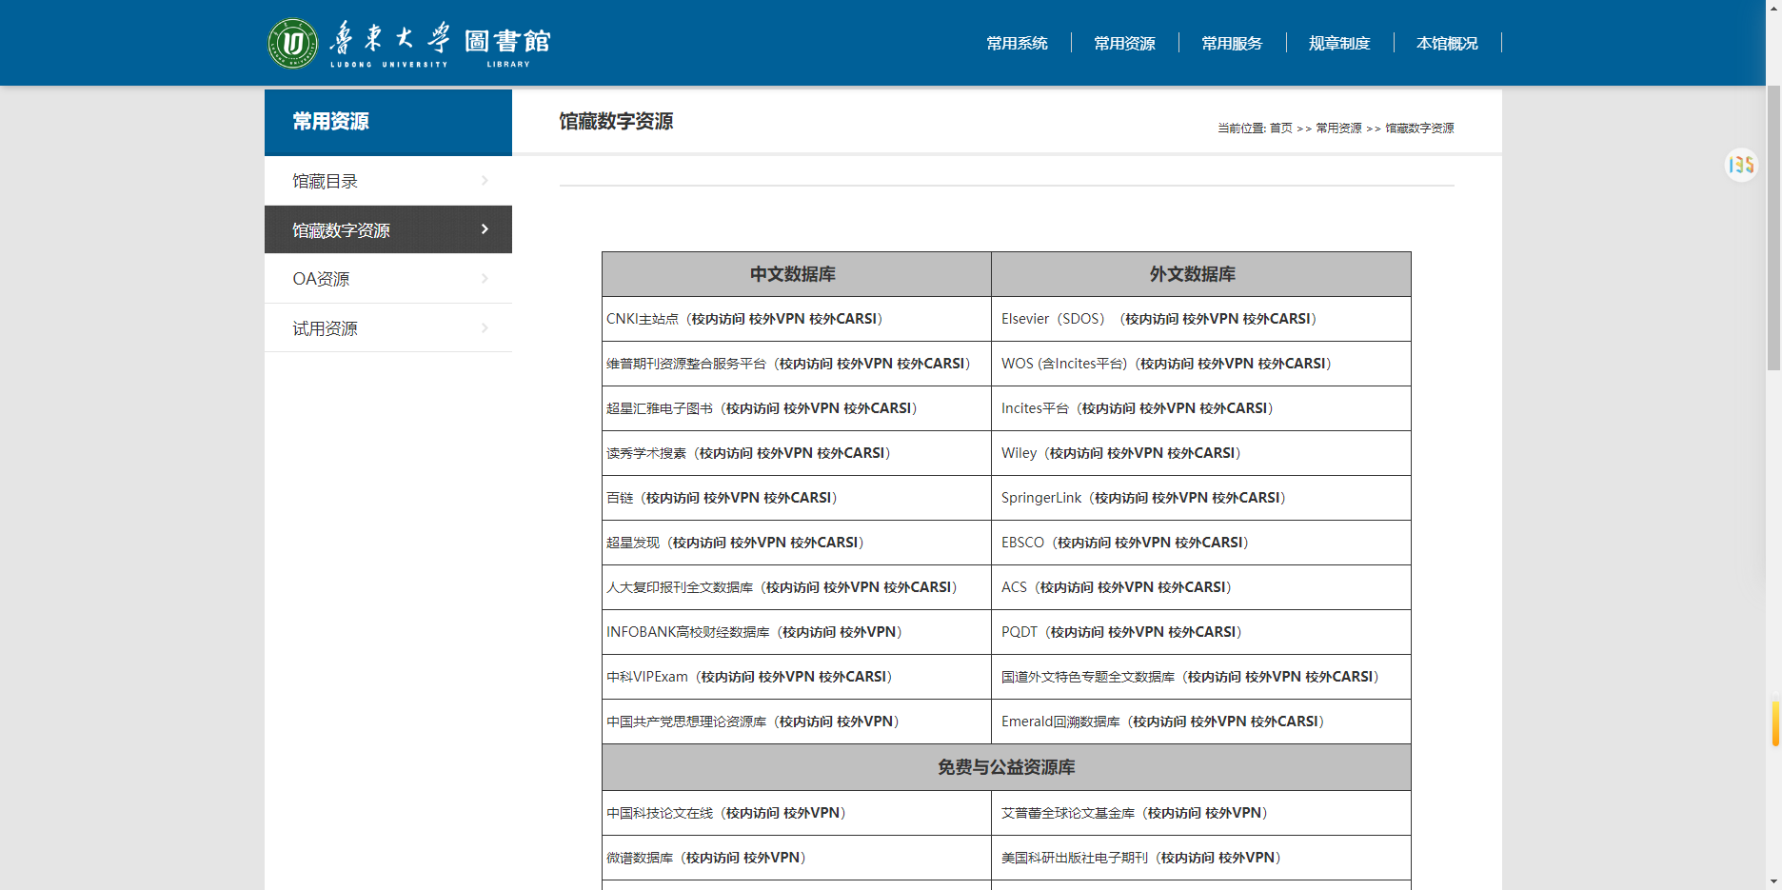Open 读秀学术搜索 校外CARSI link

[850, 453]
